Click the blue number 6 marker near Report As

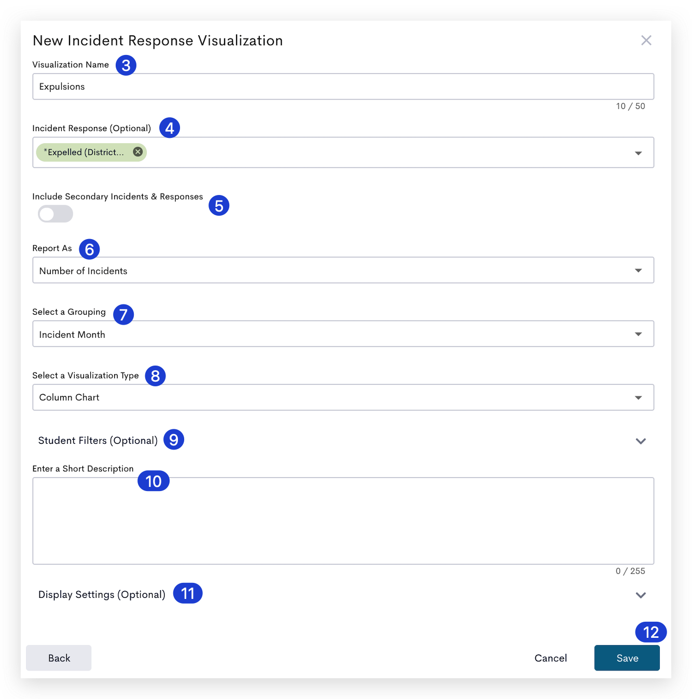tap(89, 249)
